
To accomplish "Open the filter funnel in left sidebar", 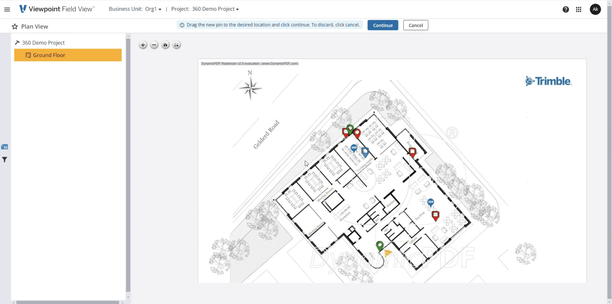I will [x=5, y=159].
